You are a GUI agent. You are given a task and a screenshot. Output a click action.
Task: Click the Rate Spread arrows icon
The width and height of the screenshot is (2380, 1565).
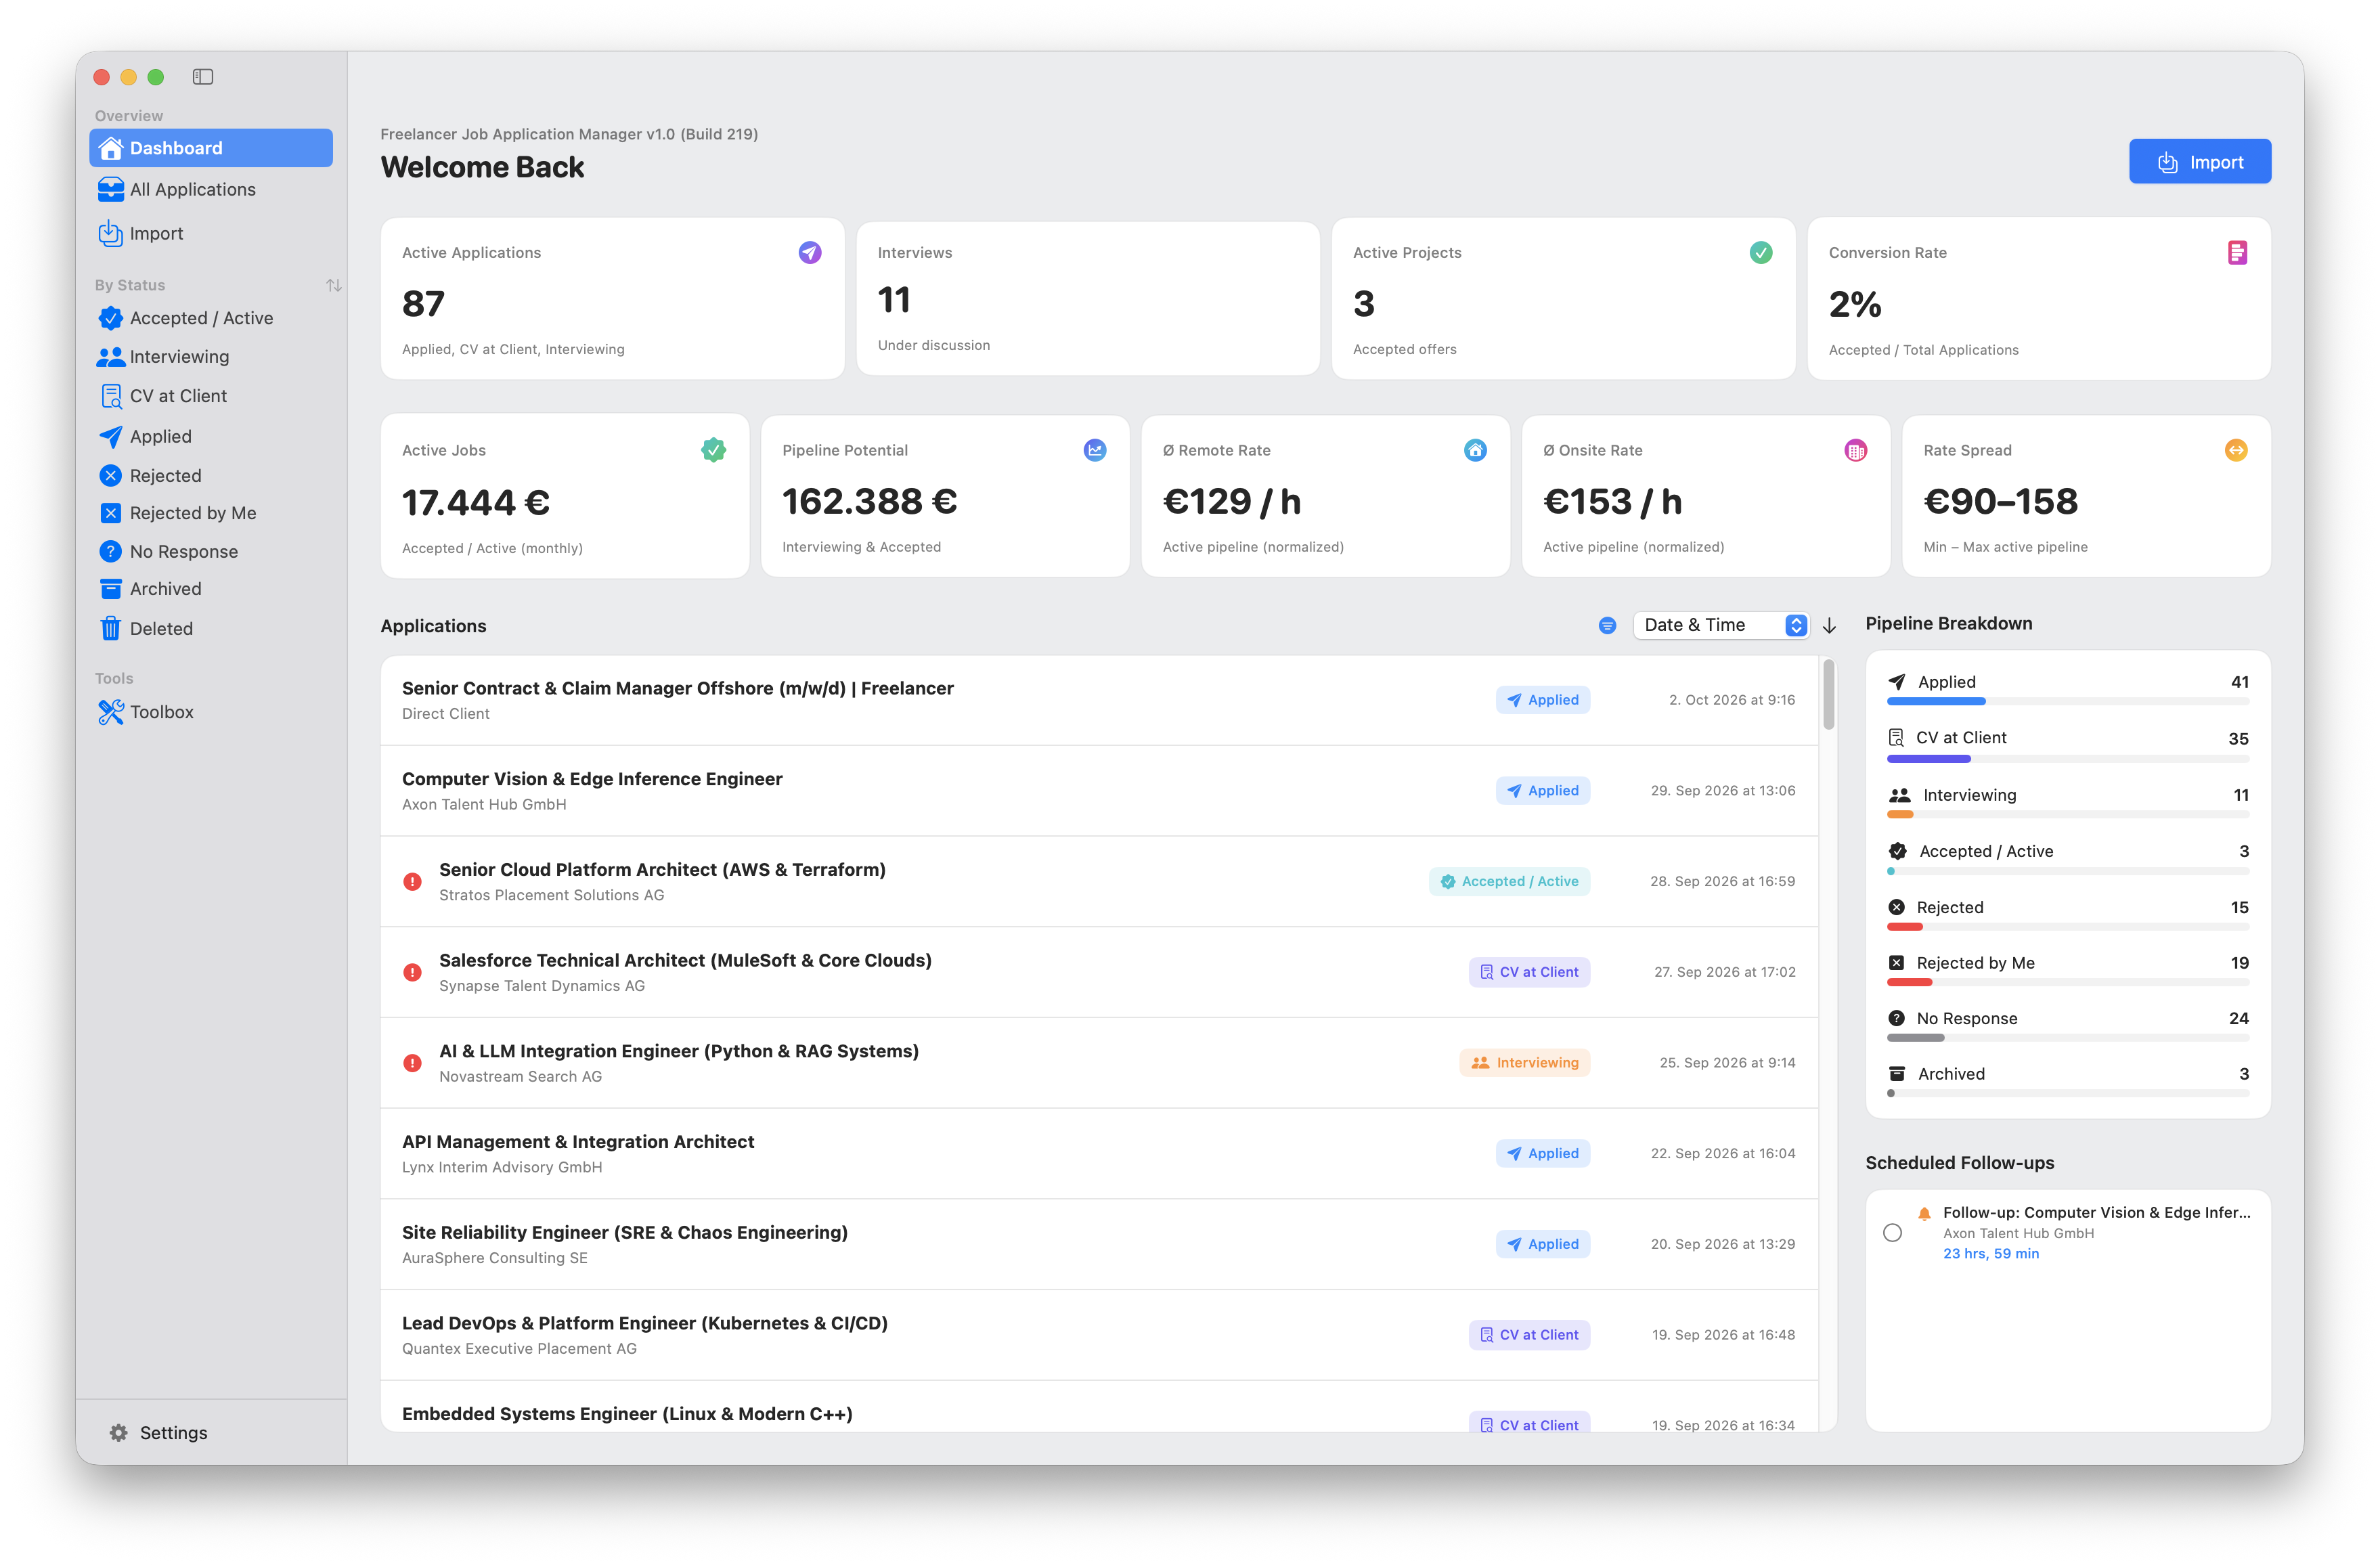point(2236,450)
